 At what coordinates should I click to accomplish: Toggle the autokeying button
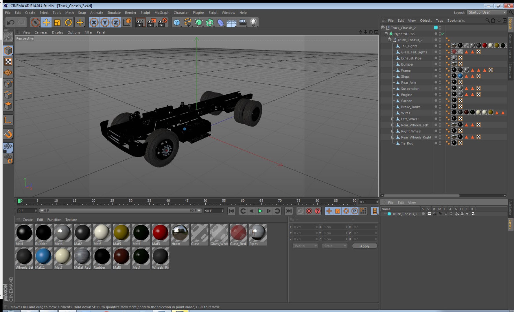pyautogui.click(x=309, y=211)
